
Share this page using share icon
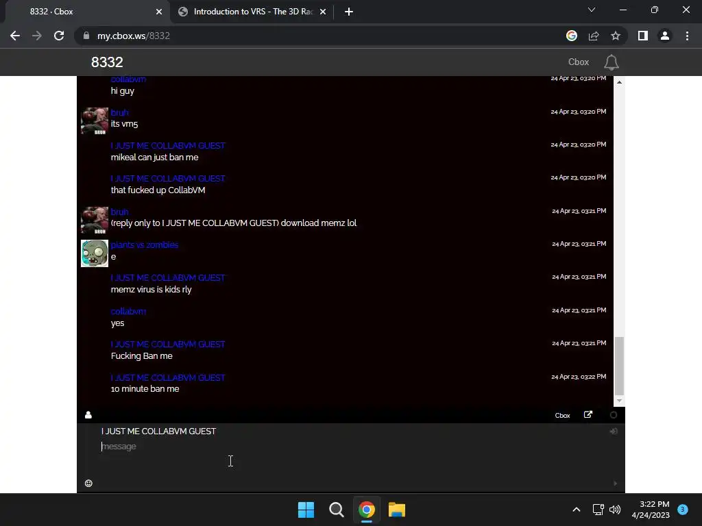(594, 36)
